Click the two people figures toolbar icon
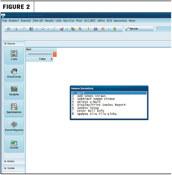Screen dimensions: 172x175 (x=73, y=29)
